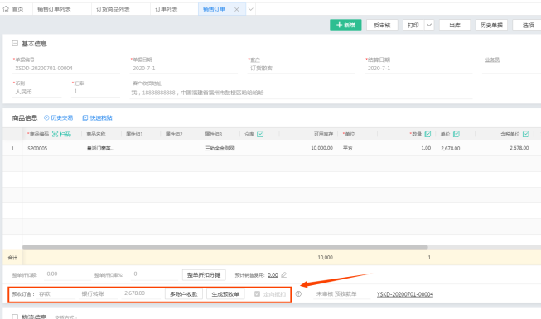The height and width of the screenshot is (319, 541).
Task: Open the 银行转账 payment dropdown
Action: pyautogui.click(x=99, y=294)
